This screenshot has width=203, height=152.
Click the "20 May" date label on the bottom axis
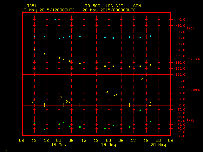(158, 145)
